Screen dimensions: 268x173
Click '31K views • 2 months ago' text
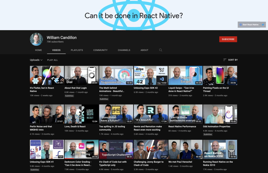point(180,96)
